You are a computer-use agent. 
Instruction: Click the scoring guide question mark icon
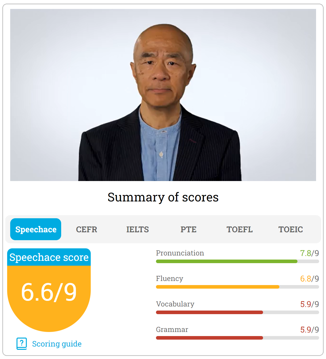coord(22,344)
